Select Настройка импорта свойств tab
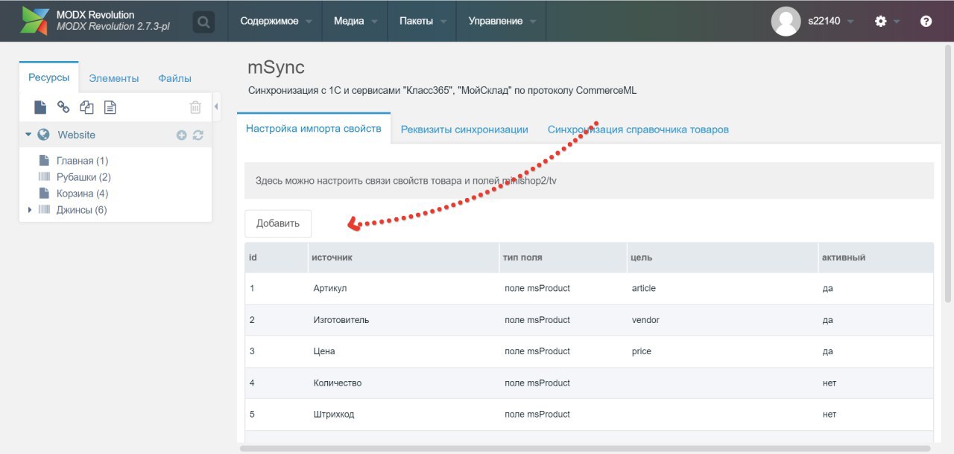Screen dimensions: 954x454 tap(314, 128)
